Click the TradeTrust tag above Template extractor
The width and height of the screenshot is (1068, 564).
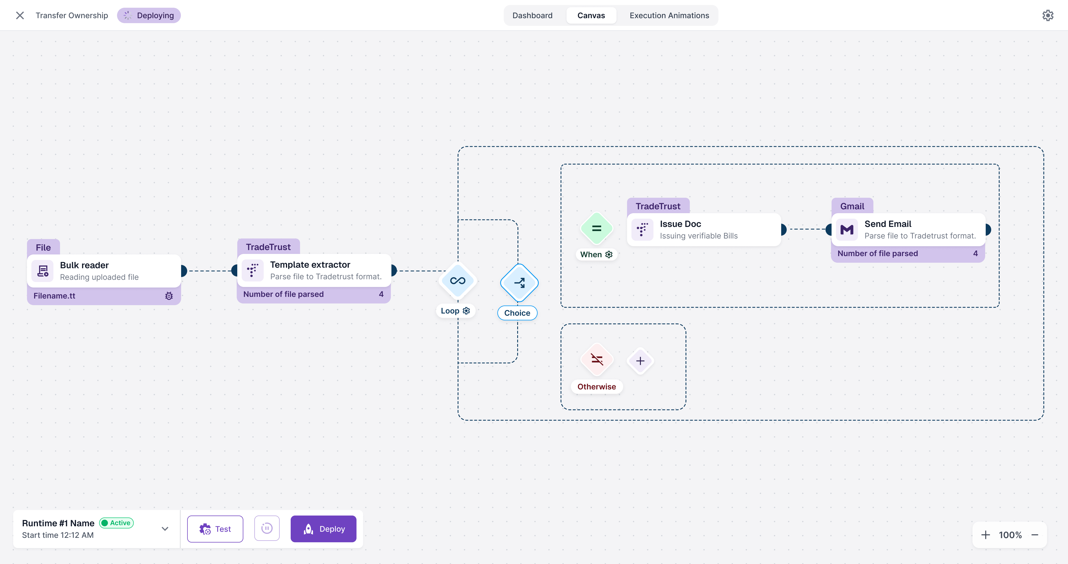[x=268, y=247]
